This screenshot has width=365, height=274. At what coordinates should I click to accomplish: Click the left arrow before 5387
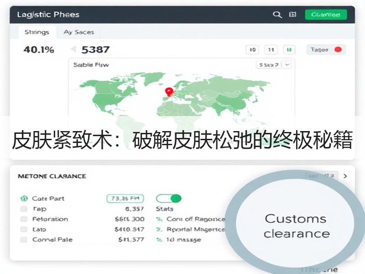point(73,49)
